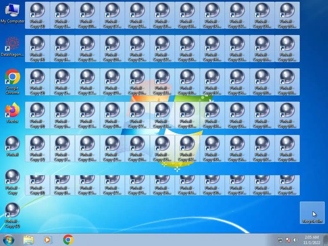Select the Pinball - Copy (43... shortcut
This screenshot has width=328, height=246.
pyautogui.click(x=187, y=185)
